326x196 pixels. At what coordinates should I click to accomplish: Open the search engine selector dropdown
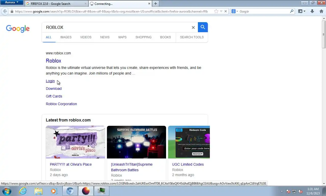pos(235,11)
